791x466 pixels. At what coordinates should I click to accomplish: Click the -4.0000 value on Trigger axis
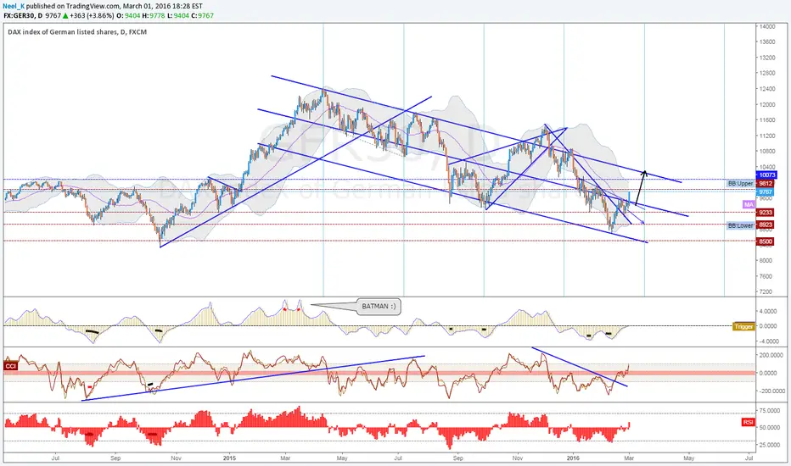(x=768, y=341)
